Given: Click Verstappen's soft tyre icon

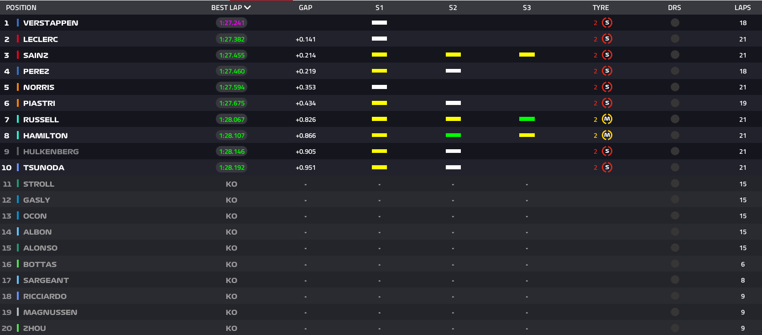Looking at the screenshot, I should [607, 23].
